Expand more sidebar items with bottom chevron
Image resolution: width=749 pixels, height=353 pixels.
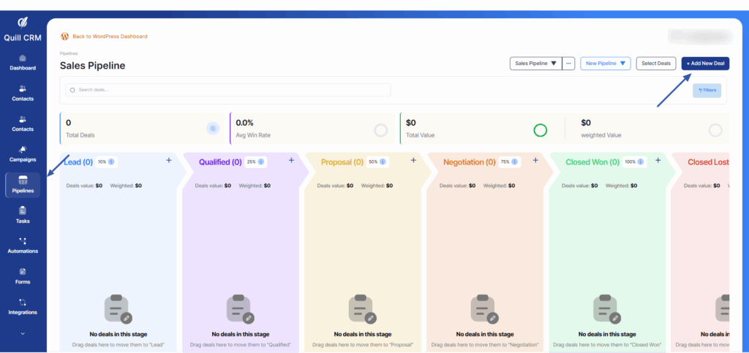[23, 333]
